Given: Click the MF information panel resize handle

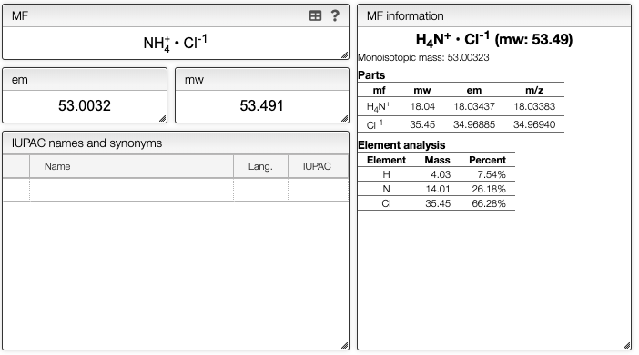Looking at the screenshot, I should click(626, 346).
